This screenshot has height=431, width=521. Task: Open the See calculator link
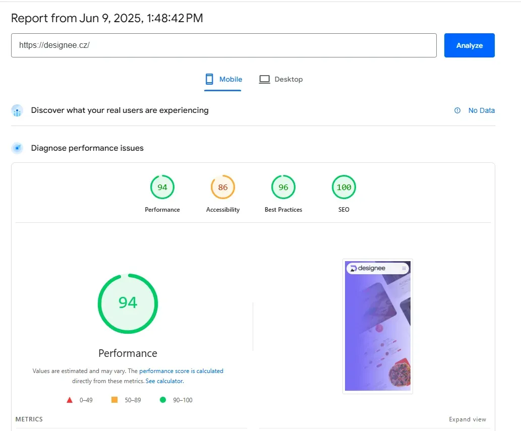(x=164, y=381)
